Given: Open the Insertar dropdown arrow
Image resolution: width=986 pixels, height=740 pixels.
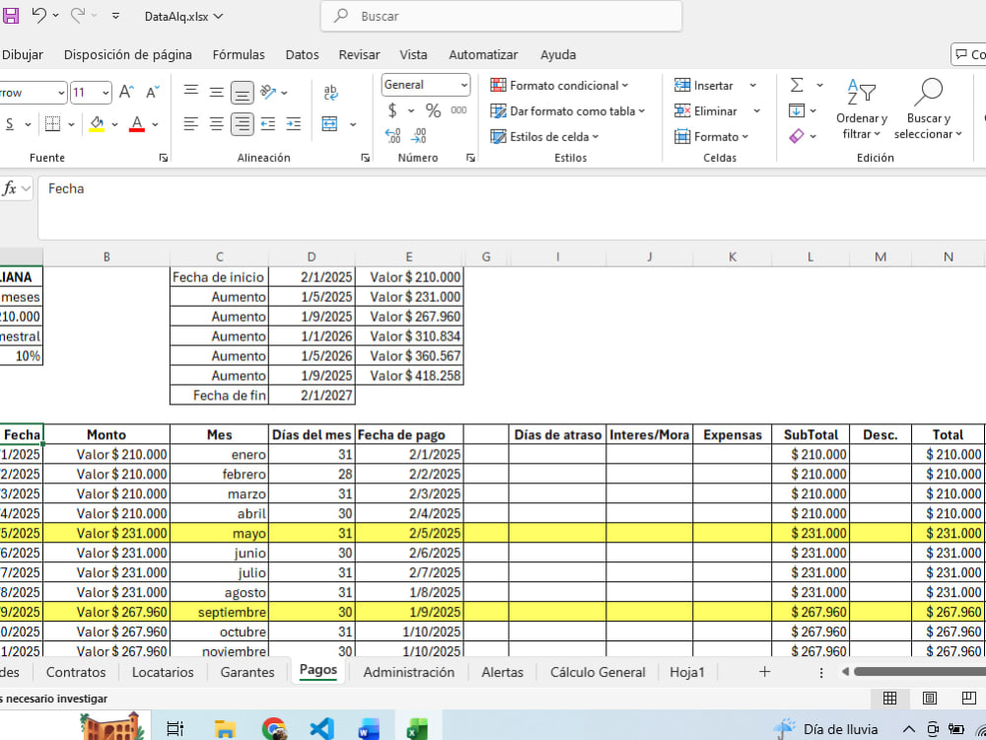Looking at the screenshot, I should (x=752, y=86).
